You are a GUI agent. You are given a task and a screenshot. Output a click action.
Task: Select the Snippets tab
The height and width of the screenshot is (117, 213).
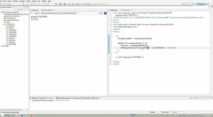pos(76,98)
